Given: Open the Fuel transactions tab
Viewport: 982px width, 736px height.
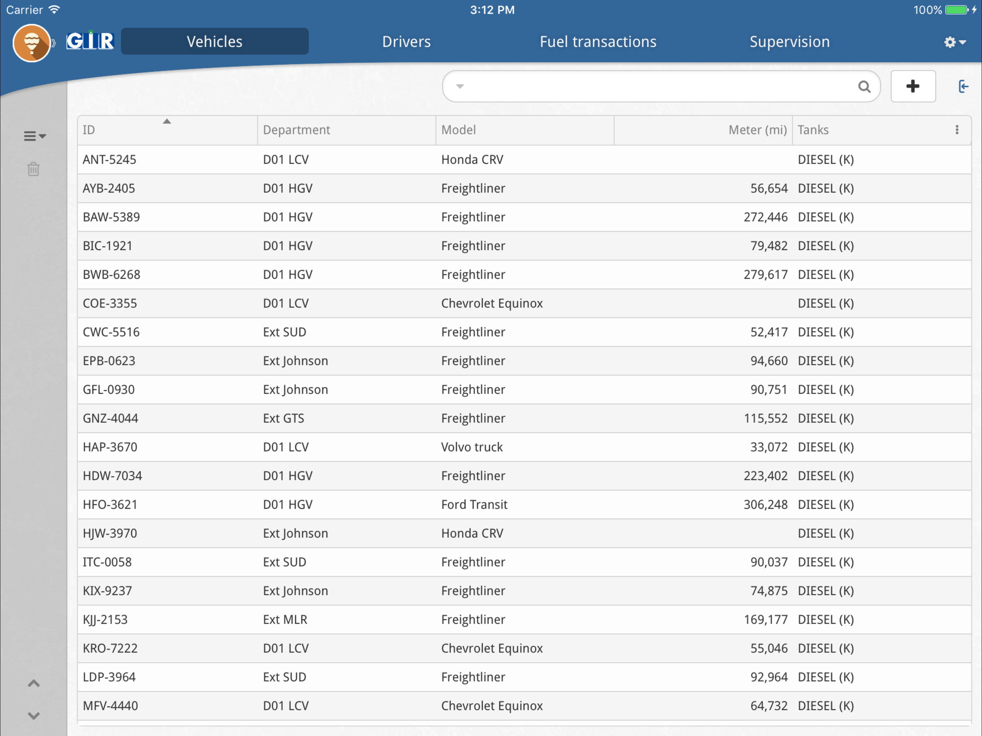Looking at the screenshot, I should [597, 42].
